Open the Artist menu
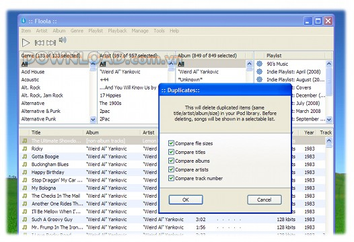354x242 pixels. coord(42,31)
